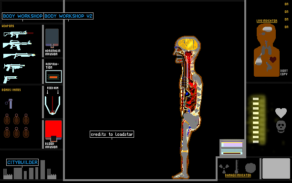Toggle the bottom 'on' switch

click(x=286, y=27)
